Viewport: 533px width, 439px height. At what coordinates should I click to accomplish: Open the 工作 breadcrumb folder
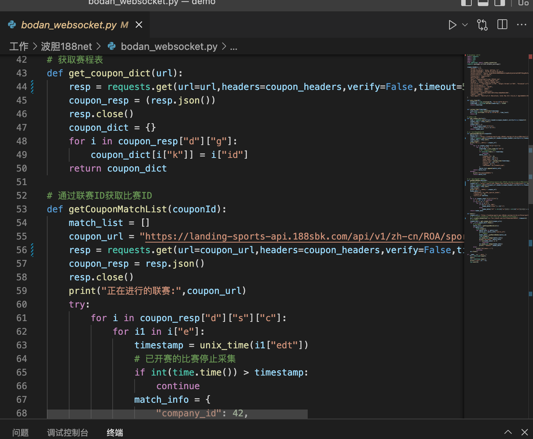19,46
